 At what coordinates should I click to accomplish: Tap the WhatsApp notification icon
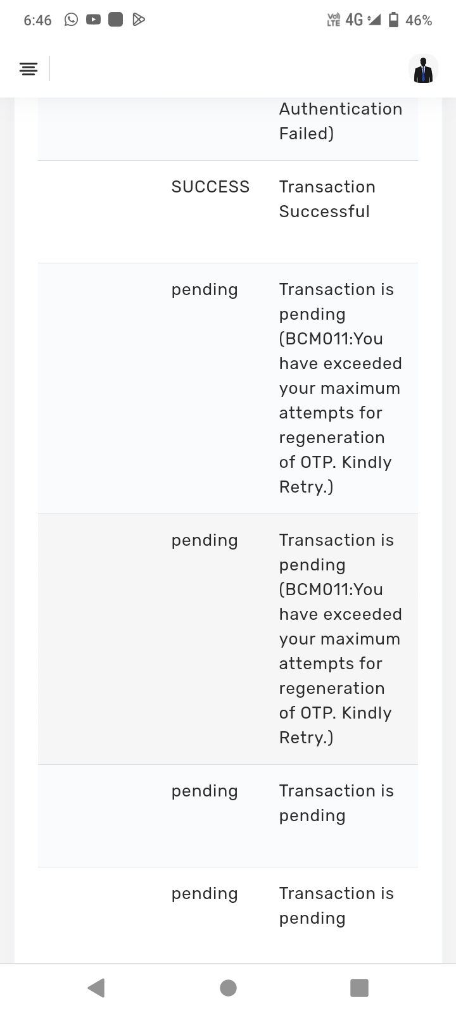click(x=72, y=20)
